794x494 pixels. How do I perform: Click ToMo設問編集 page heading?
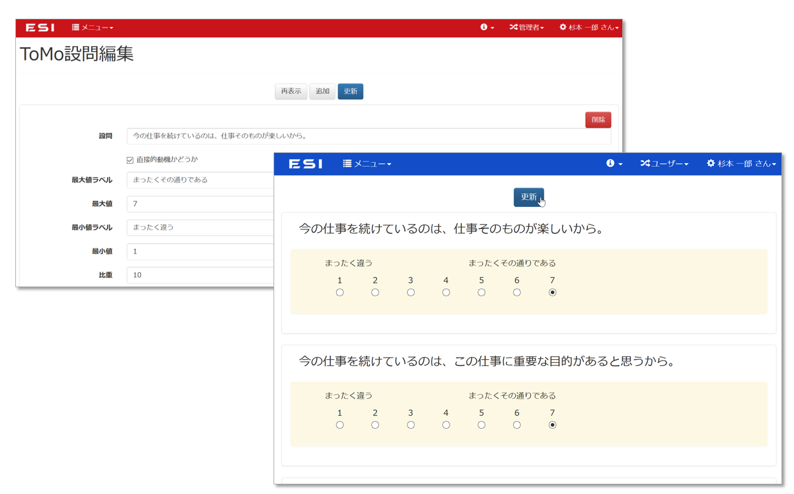pos(77,54)
